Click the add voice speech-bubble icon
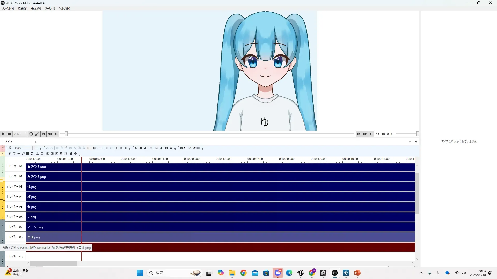This screenshot has height=279, width=497. pos(10,154)
